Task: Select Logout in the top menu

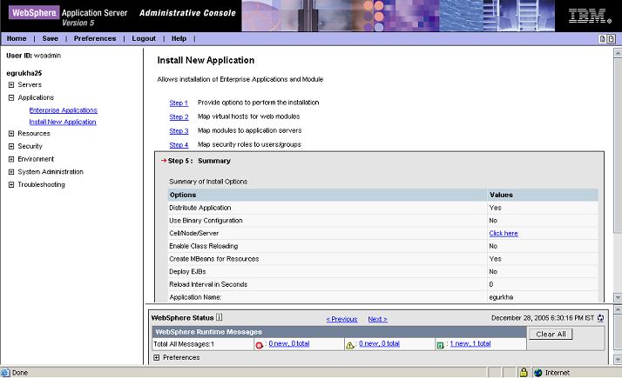Action: pyautogui.click(x=144, y=38)
